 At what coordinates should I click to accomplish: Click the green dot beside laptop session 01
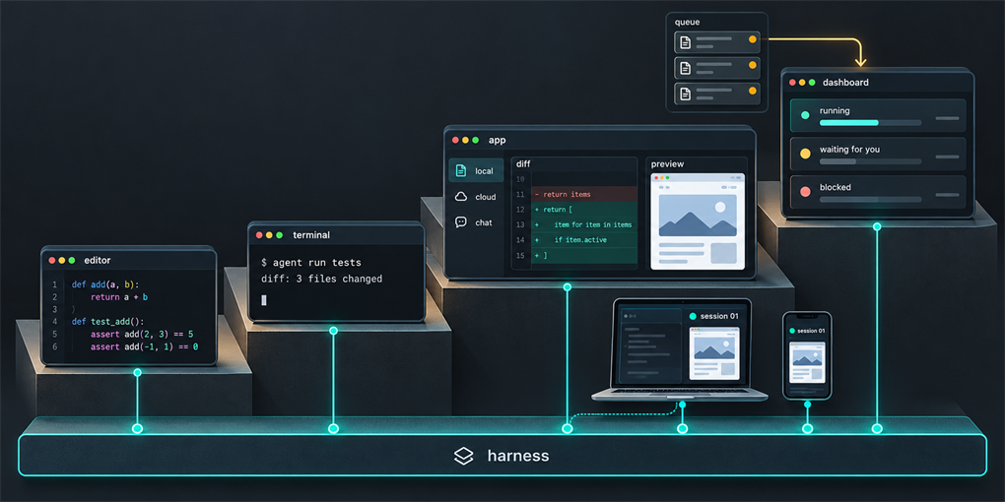(693, 316)
